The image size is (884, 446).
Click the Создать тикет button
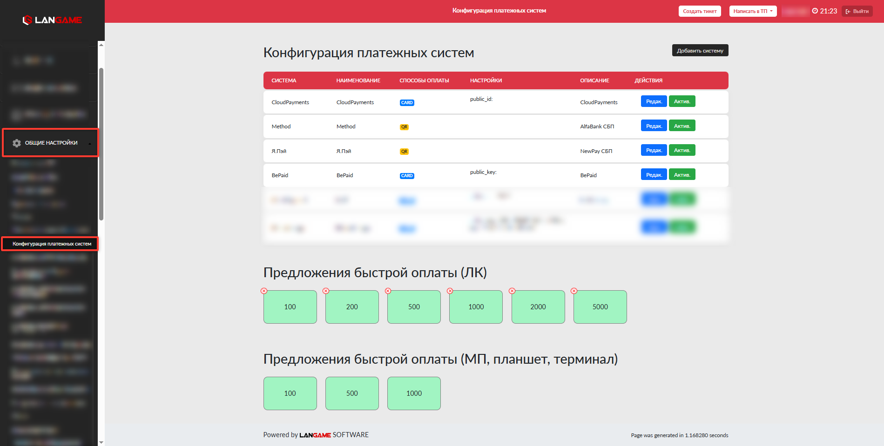[x=700, y=11]
